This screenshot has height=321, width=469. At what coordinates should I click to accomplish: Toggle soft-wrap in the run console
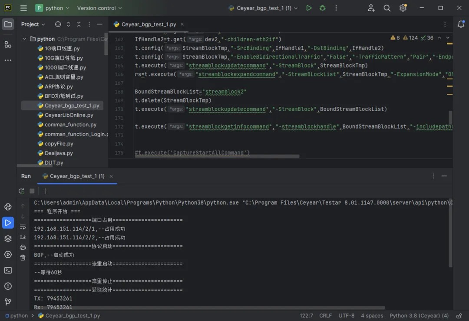[23, 227]
